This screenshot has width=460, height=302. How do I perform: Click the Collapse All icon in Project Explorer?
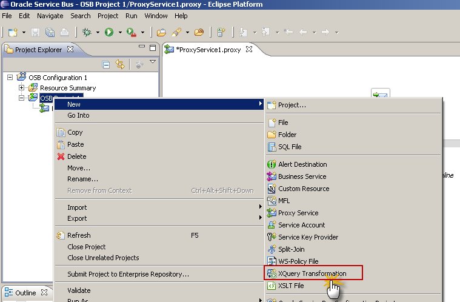coord(106,64)
